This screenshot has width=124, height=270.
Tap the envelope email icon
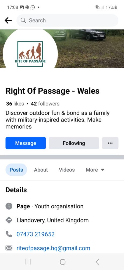(9, 248)
